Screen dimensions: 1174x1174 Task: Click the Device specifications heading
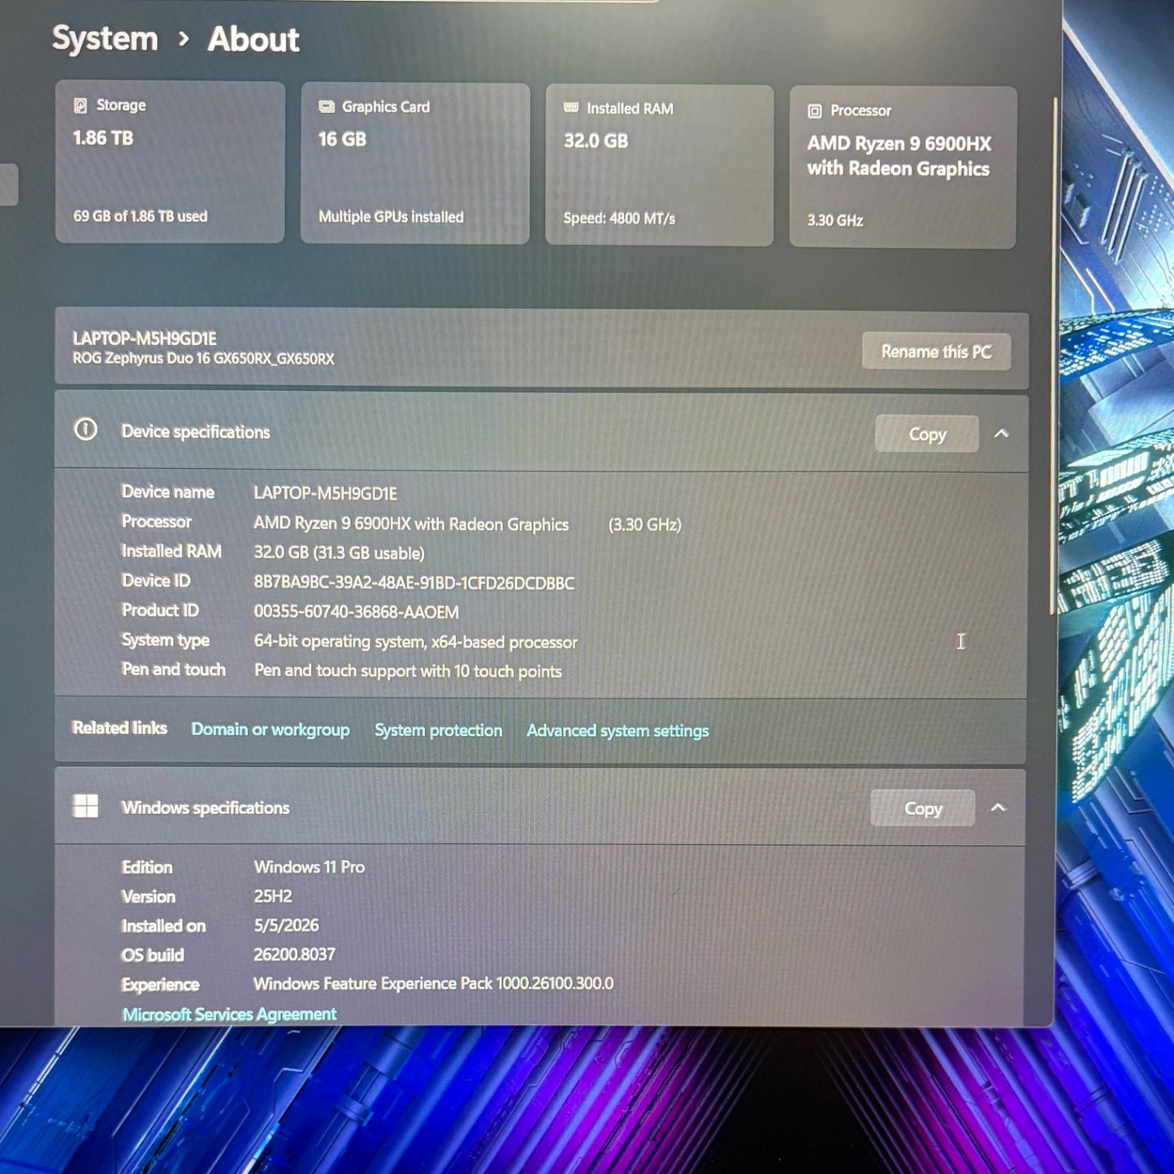pyautogui.click(x=196, y=431)
